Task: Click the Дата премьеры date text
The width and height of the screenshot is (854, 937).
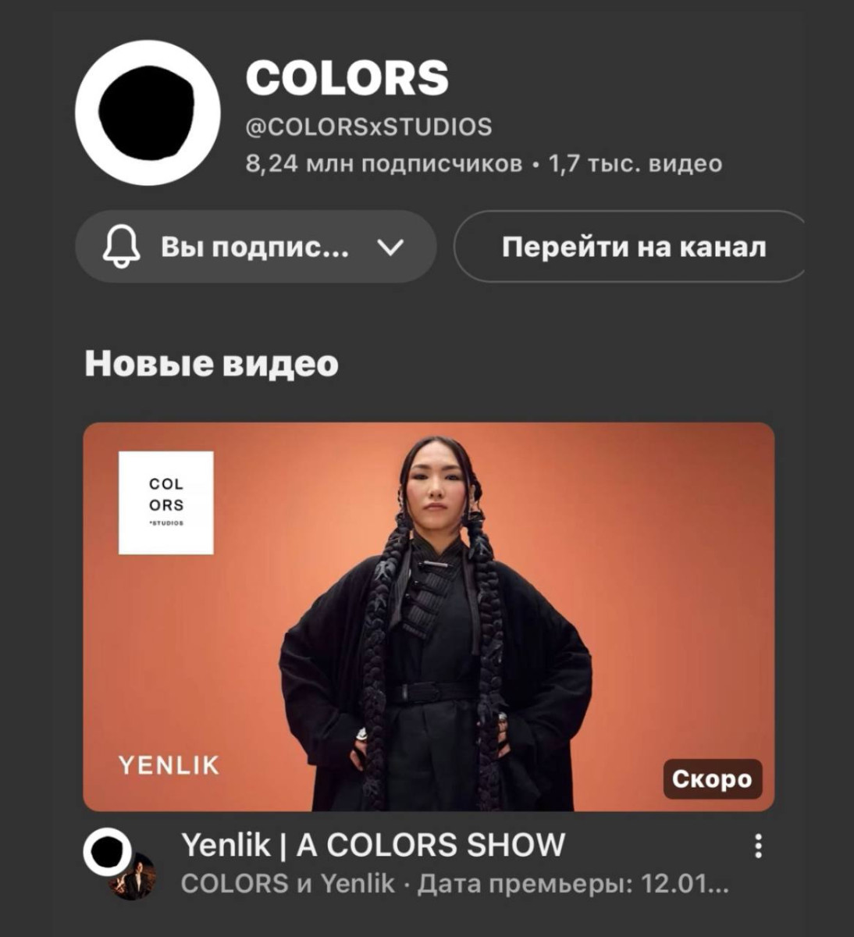Action: tap(574, 885)
